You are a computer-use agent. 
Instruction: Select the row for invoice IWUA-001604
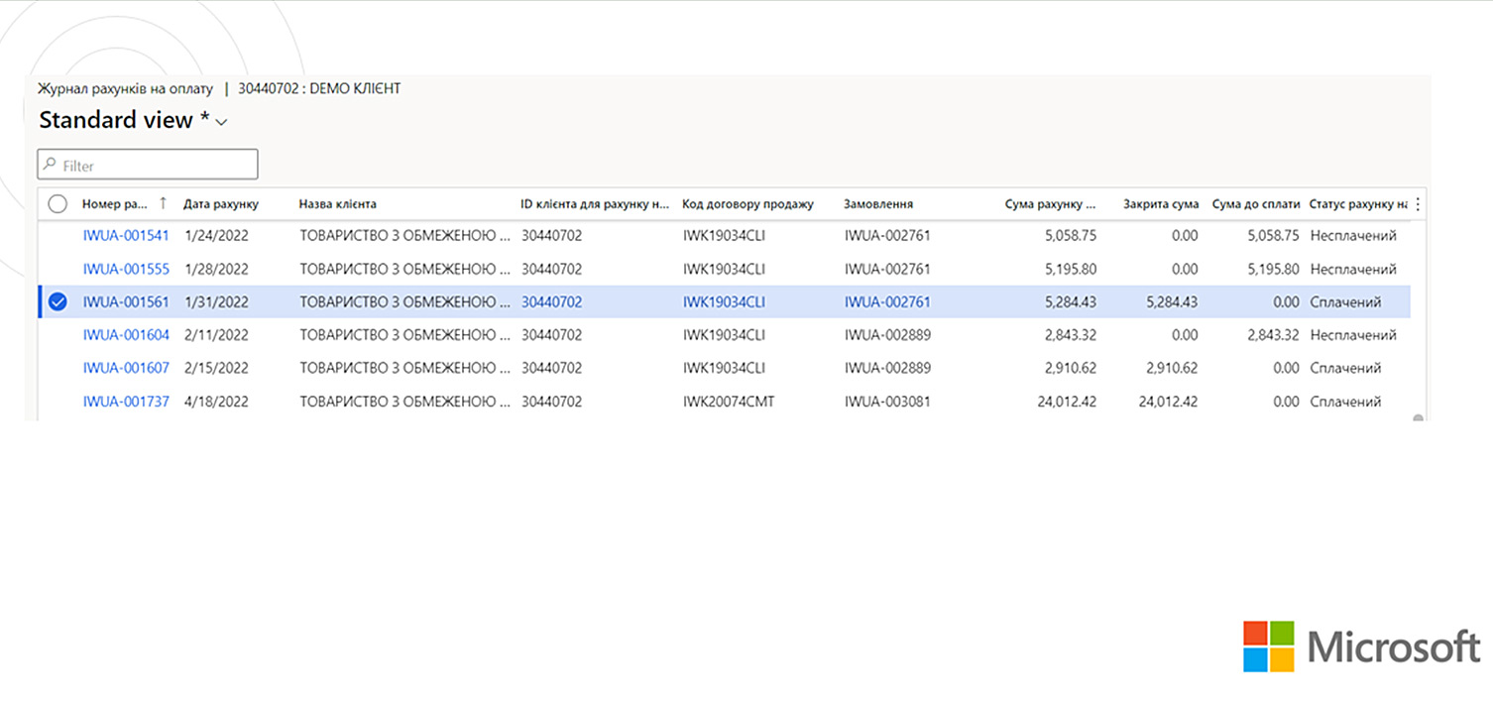click(x=57, y=334)
